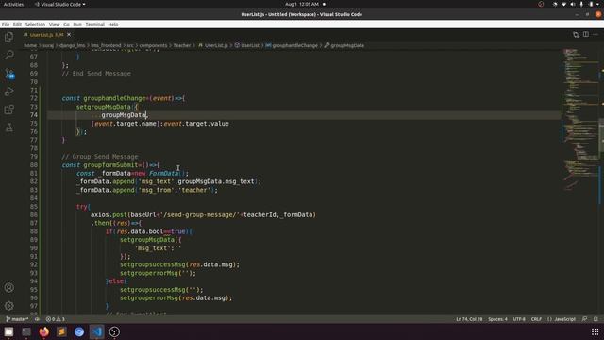Image resolution: width=604 pixels, height=340 pixels.
Task: Click the Visual Studio Code dock icon
Action: click(96, 331)
